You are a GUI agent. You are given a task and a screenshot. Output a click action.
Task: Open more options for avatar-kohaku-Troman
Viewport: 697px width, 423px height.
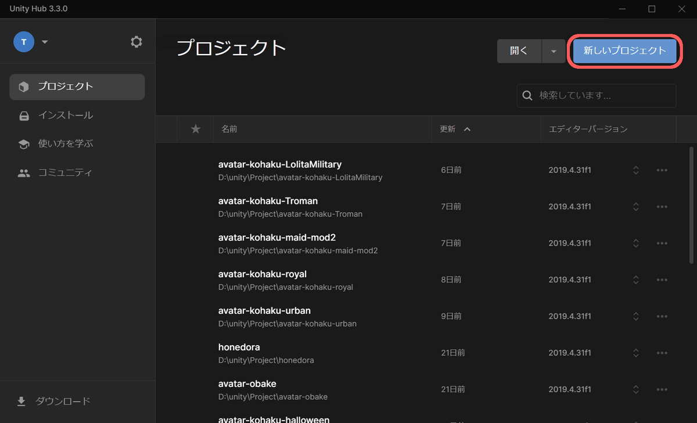pos(662,207)
